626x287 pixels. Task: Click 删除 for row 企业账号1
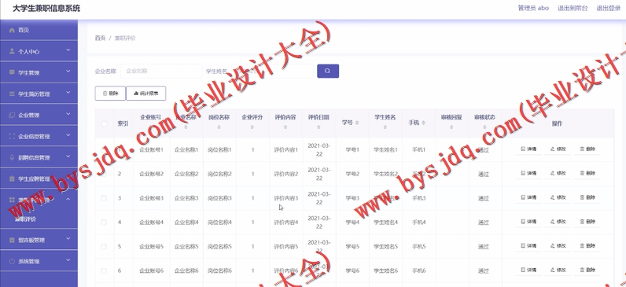tap(587, 149)
